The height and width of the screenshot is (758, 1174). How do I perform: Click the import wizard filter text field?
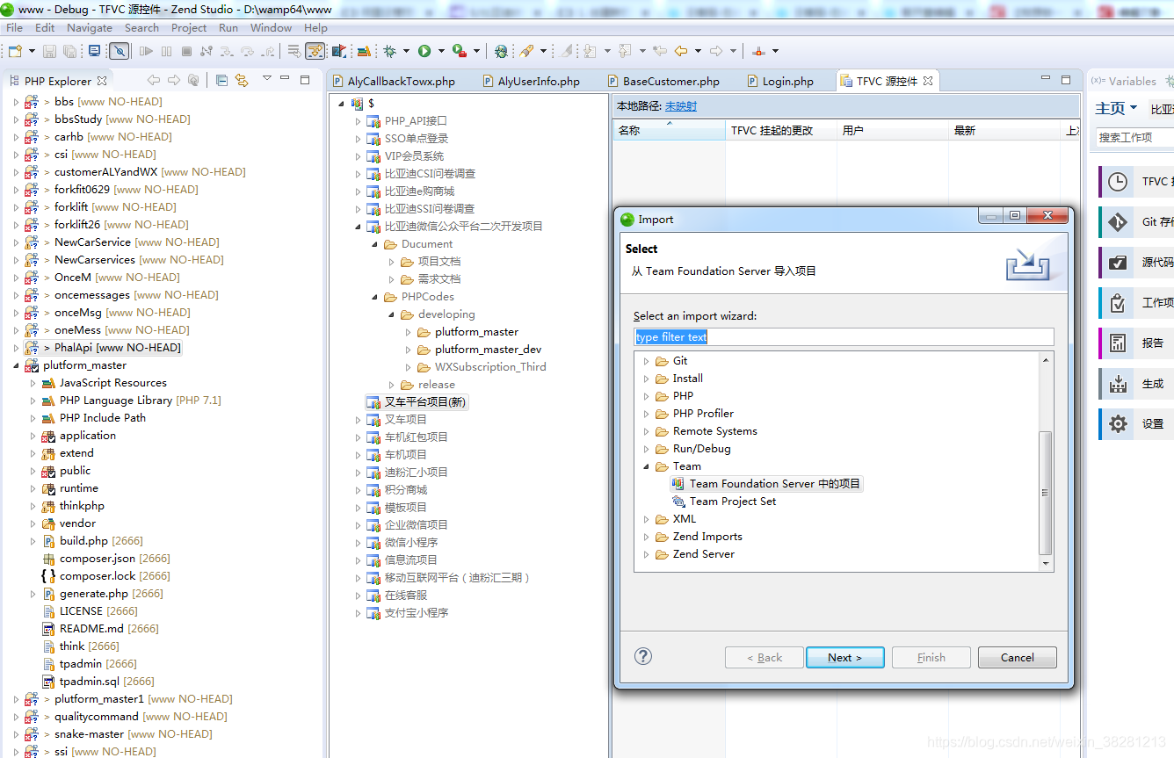(x=844, y=337)
